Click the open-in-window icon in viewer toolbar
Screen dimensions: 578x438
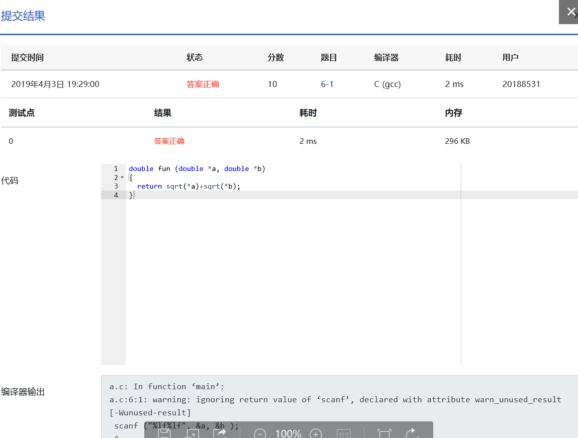[192, 433]
